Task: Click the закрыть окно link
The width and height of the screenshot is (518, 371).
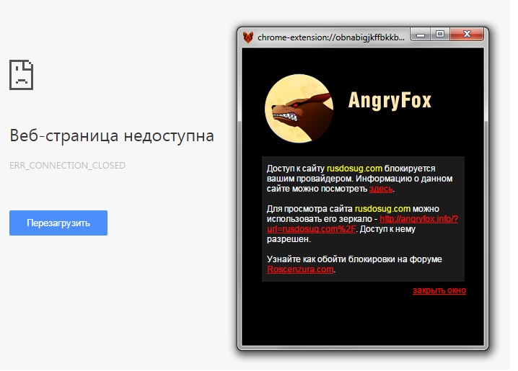Action: pyautogui.click(x=439, y=290)
